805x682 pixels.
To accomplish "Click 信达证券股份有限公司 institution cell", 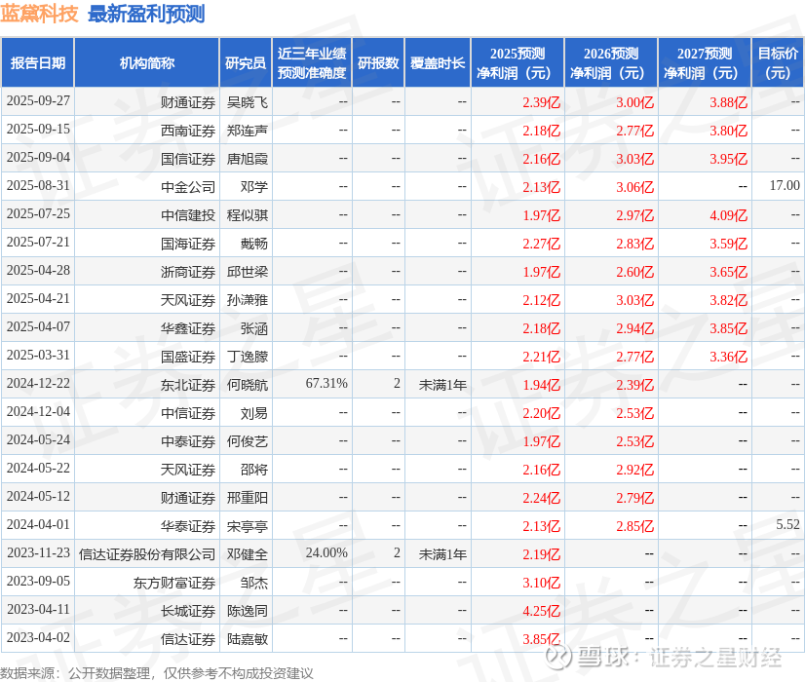I will click(147, 554).
